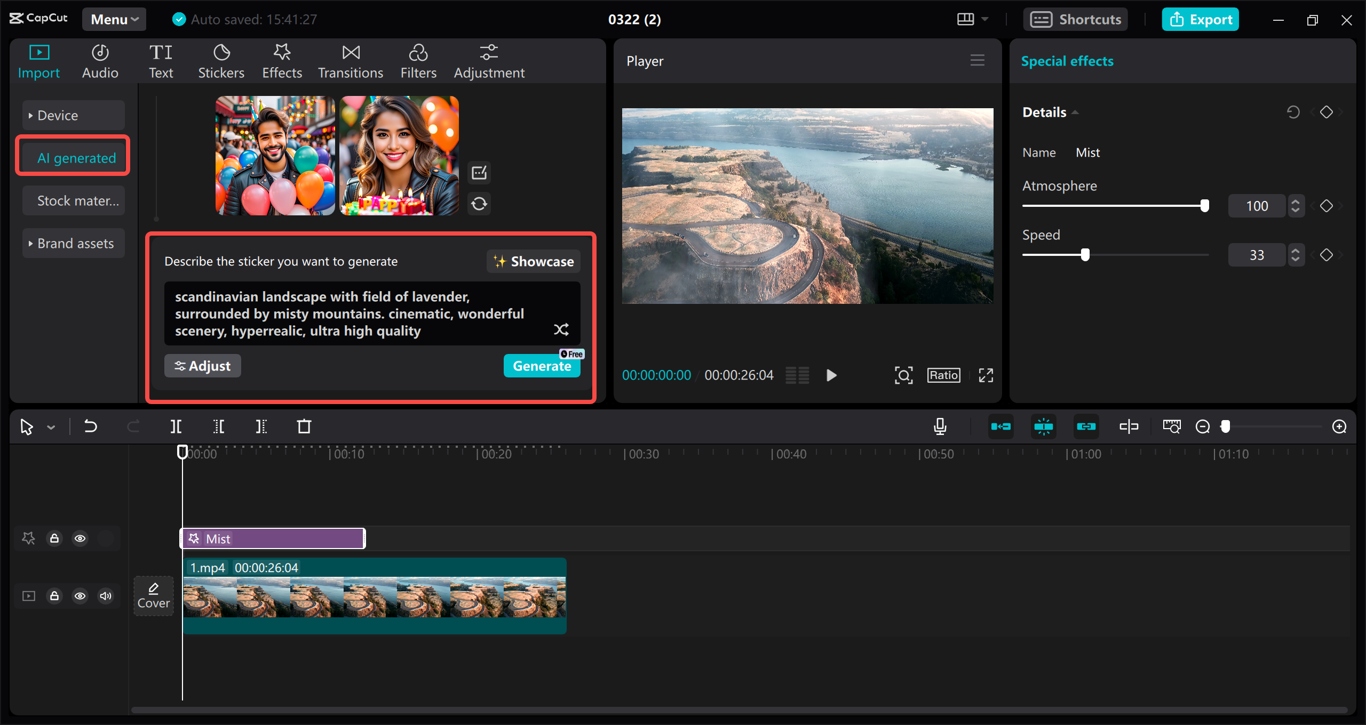Undo the last action
Image resolution: width=1366 pixels, height=725 pixels.
pos(90,426)
